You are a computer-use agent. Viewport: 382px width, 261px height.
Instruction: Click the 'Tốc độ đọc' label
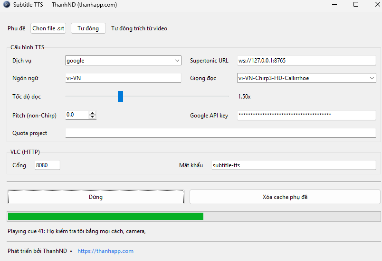[x=27, y=97]
